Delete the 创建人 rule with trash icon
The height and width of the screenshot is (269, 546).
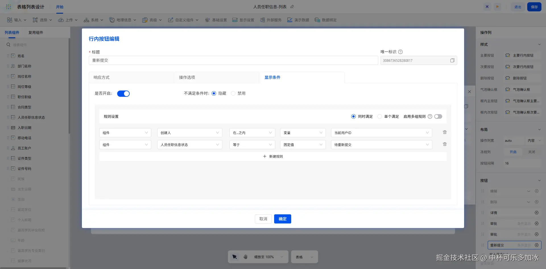point(445,132)
